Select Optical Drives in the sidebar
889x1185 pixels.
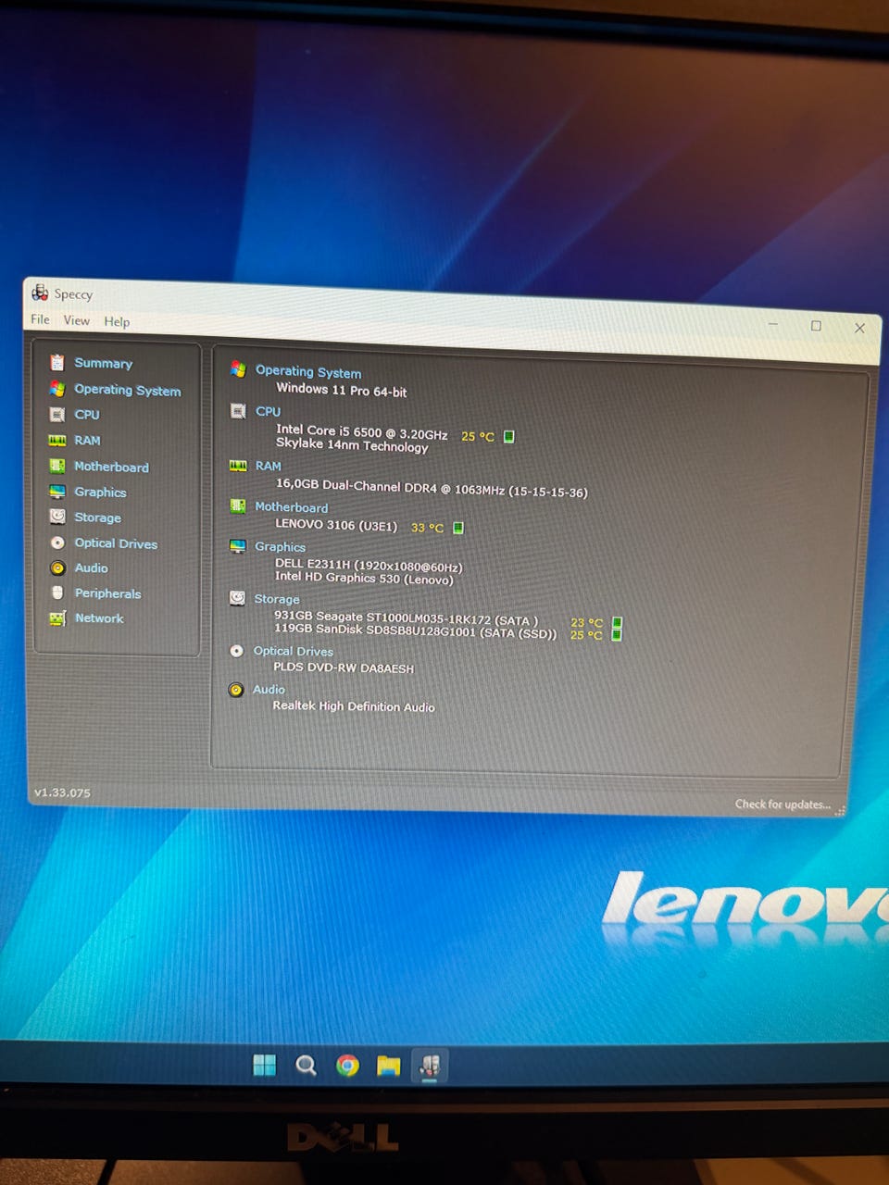tap(116, 543)
